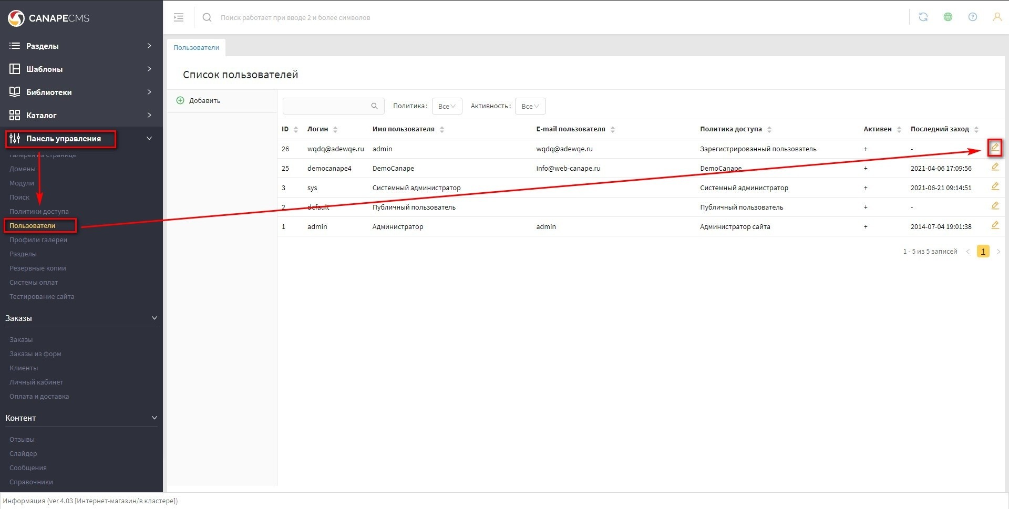Viewport: 1009px width, 509px height.
Task: Click the sidebar collapse hamburger icon
Action: pyautogui.click(x=179, y=17)
